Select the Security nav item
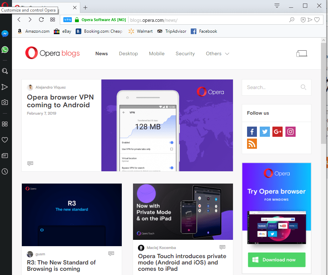The image size is (328, 275). [x=185, y=54]
